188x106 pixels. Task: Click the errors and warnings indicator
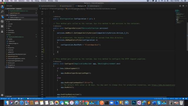coord(21,99)
